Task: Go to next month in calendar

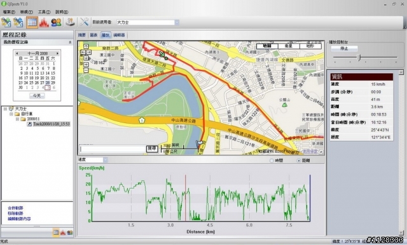Action: [x=58, y=53]
